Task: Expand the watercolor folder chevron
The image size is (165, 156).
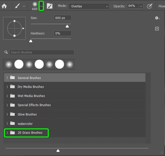Action: click(x=7, y=123)
